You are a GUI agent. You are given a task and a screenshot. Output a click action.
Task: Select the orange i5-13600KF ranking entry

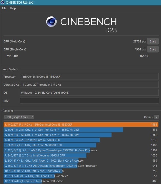click(81, 125)
